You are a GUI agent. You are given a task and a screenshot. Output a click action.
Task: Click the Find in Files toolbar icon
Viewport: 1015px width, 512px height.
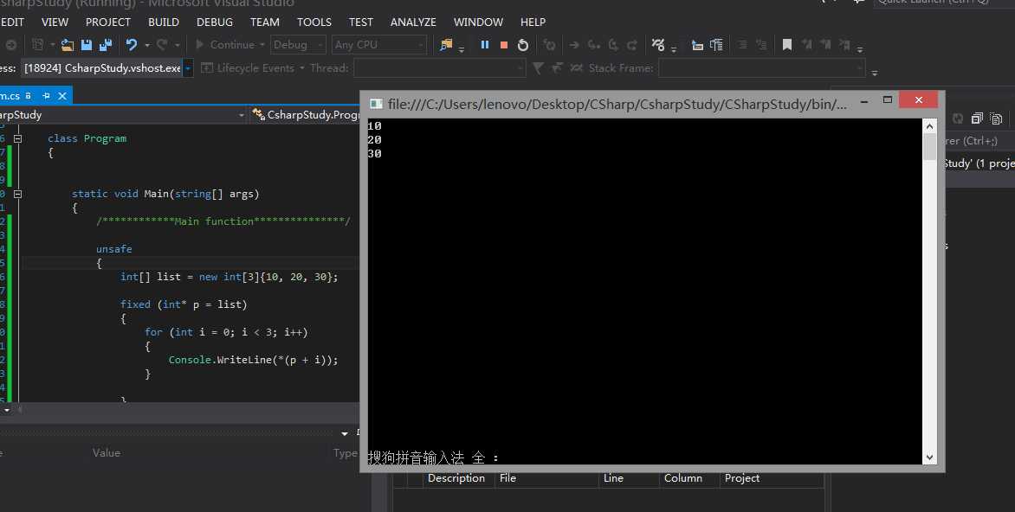(446, 45)
